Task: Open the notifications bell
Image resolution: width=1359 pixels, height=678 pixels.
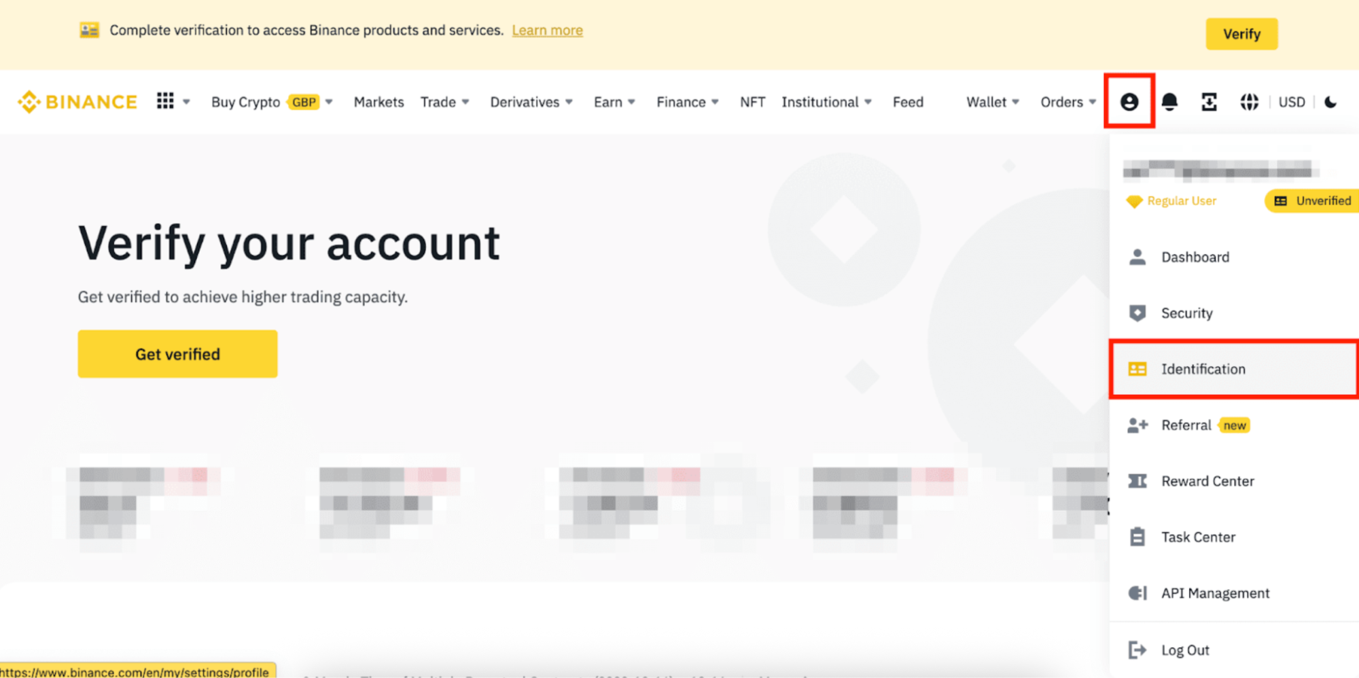Action: pyautogui.click(x=1170, y=101)
